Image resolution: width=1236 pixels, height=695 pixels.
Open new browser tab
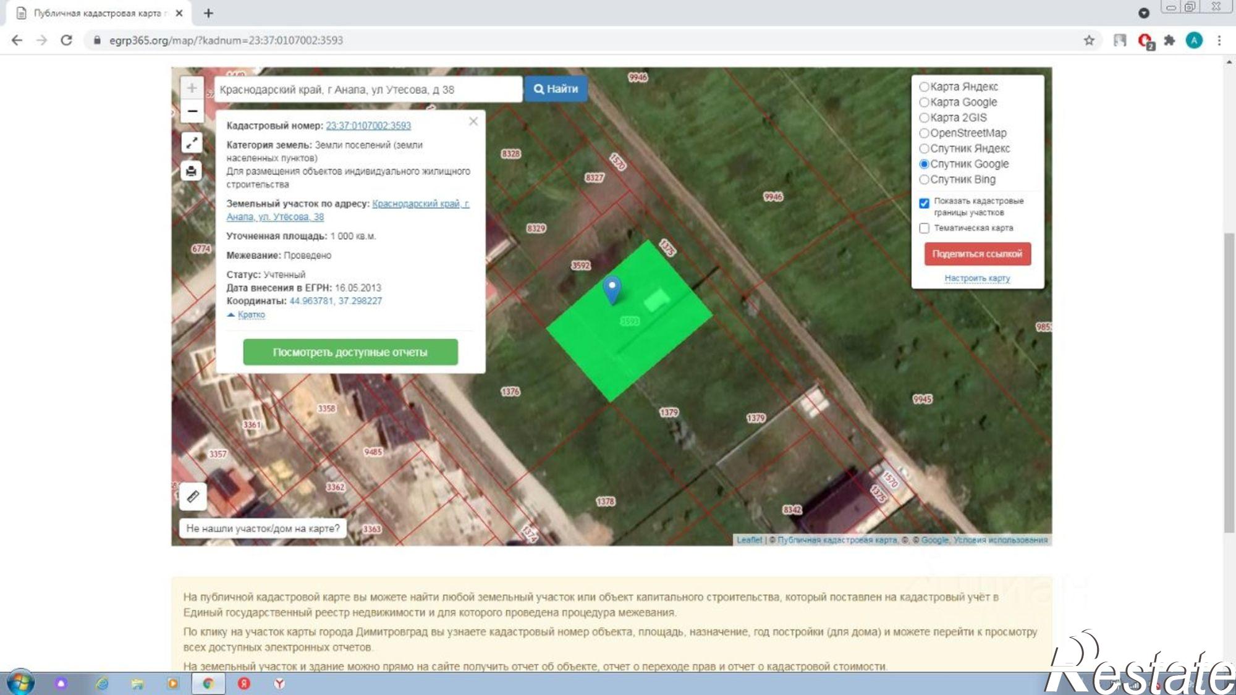(208, 13)
